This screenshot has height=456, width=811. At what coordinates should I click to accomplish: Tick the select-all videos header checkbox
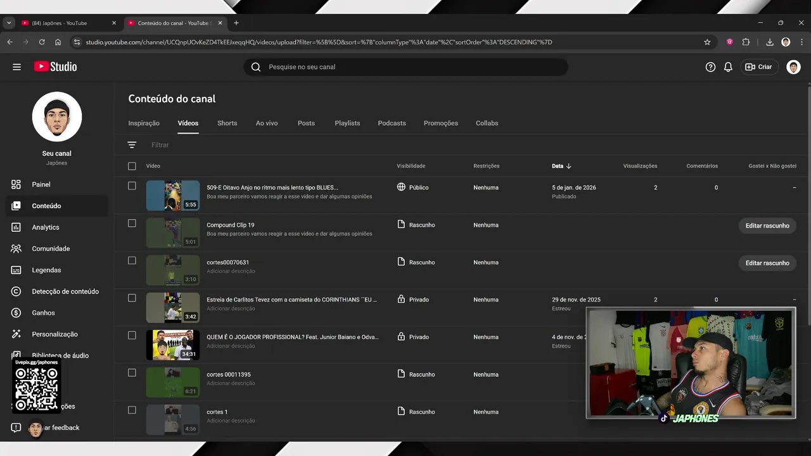coord(132,166)
